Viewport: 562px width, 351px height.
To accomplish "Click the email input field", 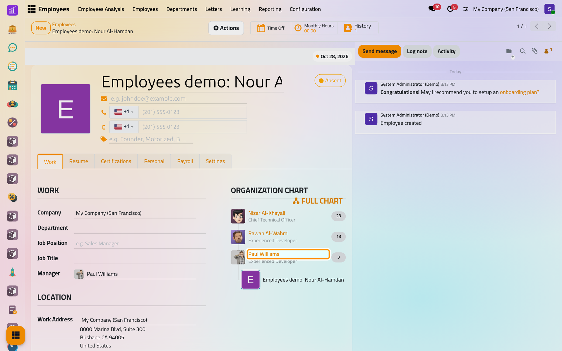I will [178, 99].
